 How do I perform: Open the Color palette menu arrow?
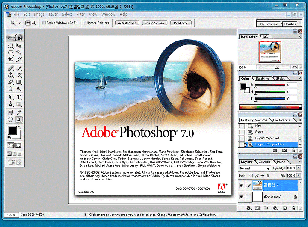click(x=300, y=78)
